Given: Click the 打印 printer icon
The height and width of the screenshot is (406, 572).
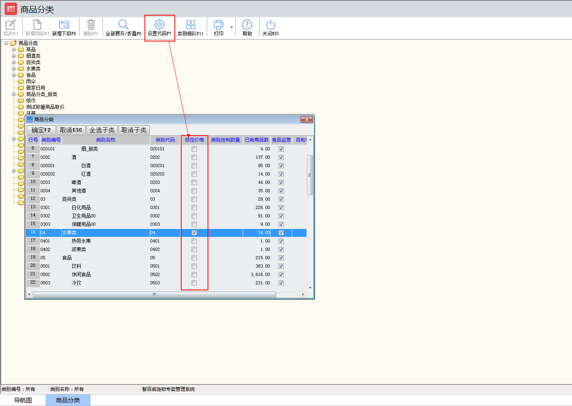Looking at the screenshot, I should [218, 25].
